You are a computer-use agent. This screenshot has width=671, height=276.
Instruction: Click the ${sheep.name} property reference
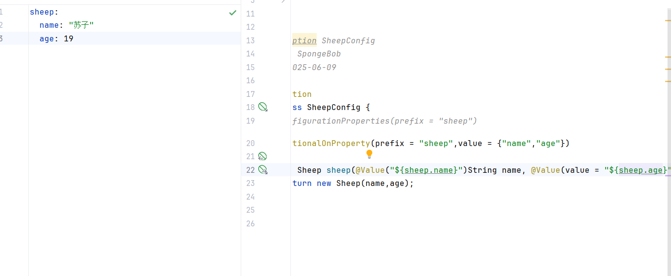point(426,170)
